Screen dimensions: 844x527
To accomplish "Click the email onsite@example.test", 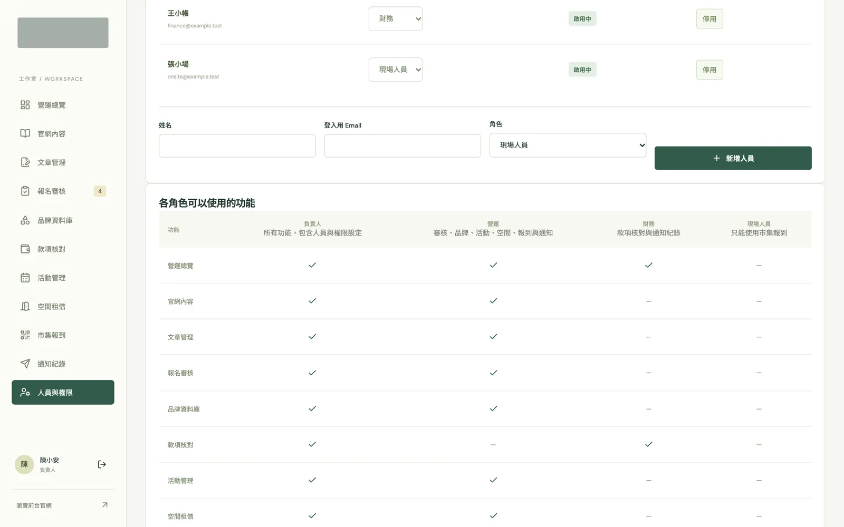I will (193, 76).
